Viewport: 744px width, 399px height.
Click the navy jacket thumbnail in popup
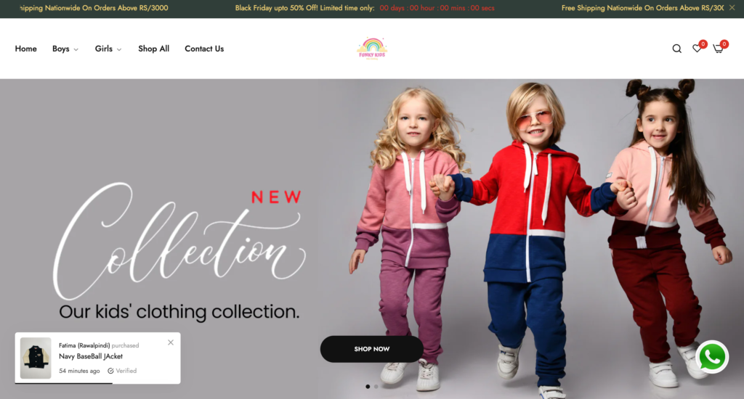pos(36,358)
